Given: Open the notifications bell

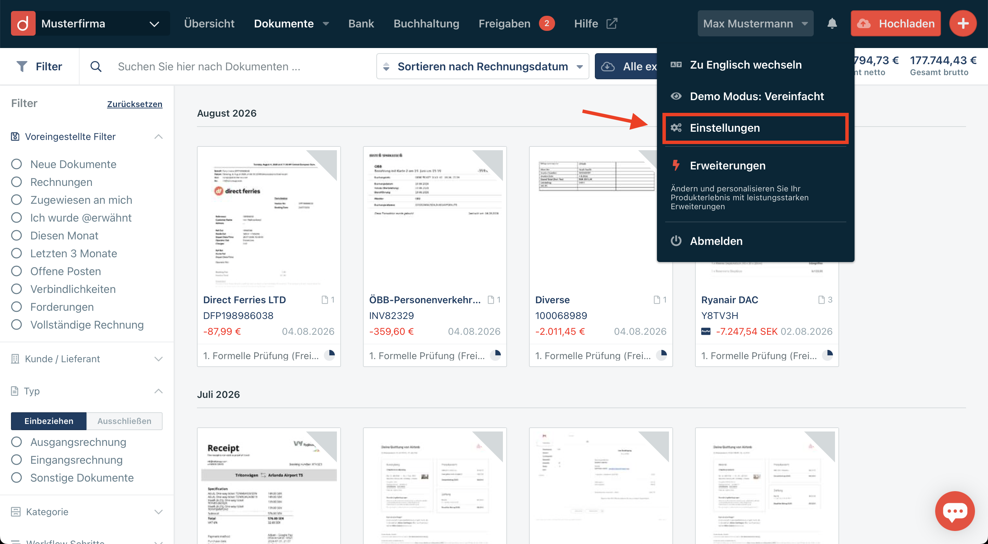Looking at the screenshot, I should (832, 23).
